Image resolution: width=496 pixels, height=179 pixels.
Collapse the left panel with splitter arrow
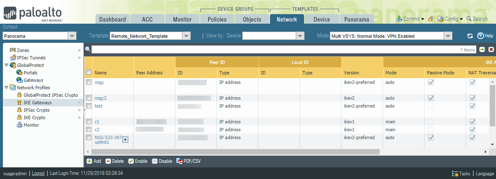pyautogui.click(x=84, y=110)
